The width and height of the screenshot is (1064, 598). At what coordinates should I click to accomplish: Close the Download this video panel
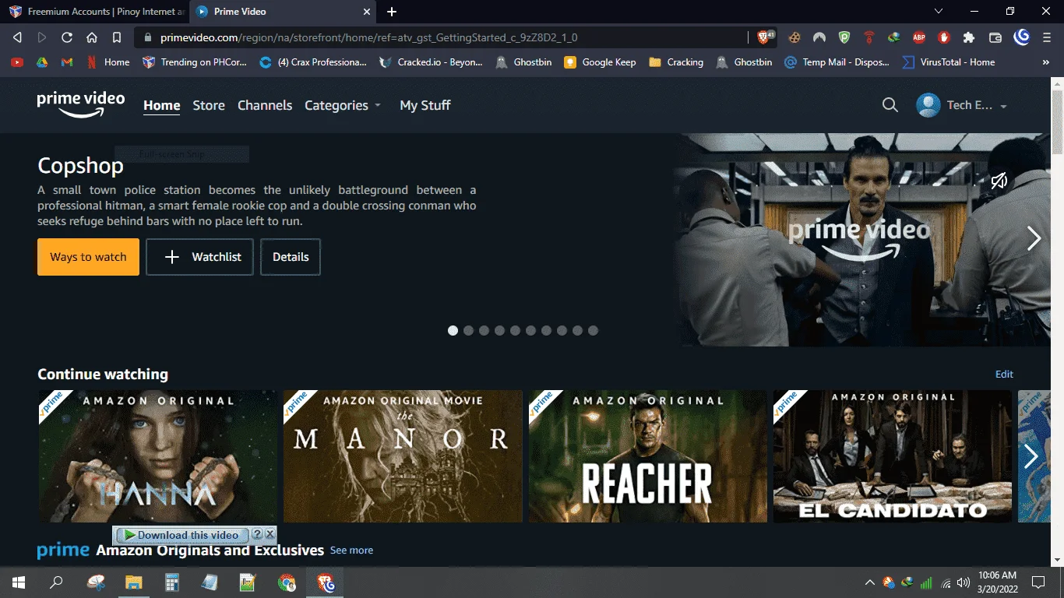(270, 534)
